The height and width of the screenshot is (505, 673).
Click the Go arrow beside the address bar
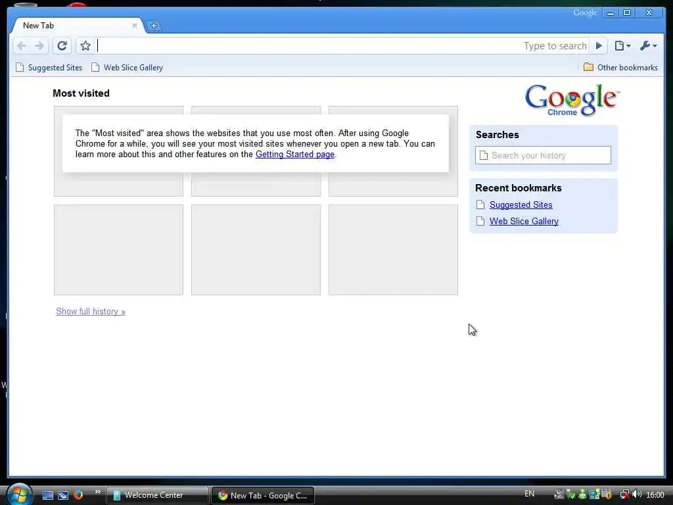[x=598, y=46]
